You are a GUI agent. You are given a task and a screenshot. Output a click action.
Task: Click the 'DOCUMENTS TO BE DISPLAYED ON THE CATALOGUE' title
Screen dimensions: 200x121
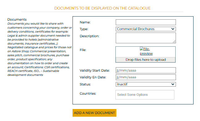tap(102, 8)
